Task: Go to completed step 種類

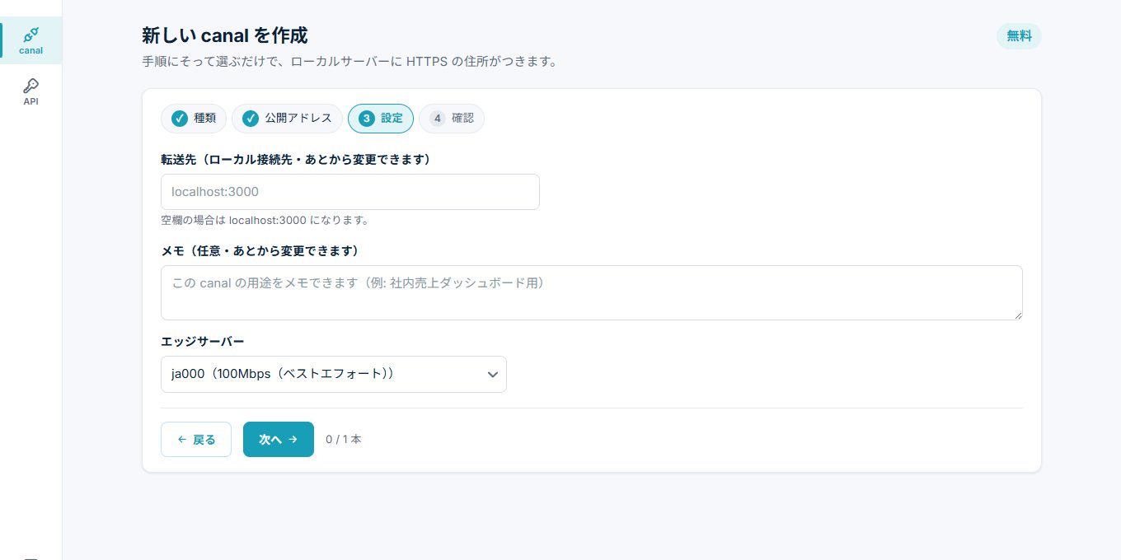Action: click(194, 119)
